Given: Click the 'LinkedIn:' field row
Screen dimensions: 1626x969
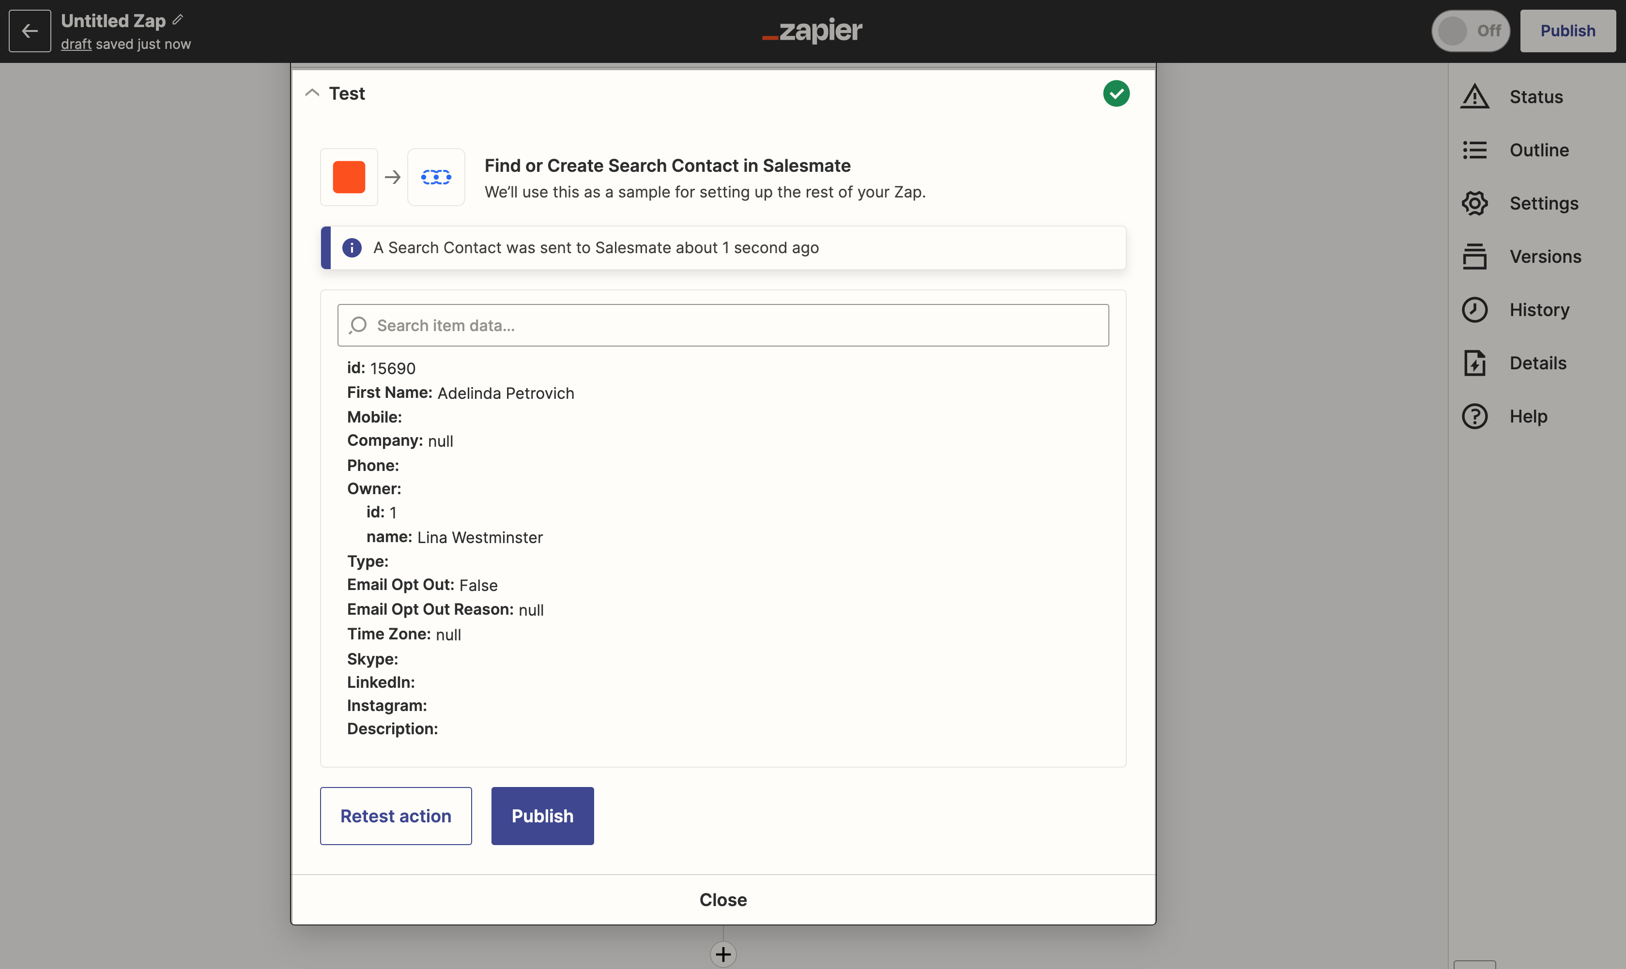Looking at the screenshot, I should click(x=381, y=682).
